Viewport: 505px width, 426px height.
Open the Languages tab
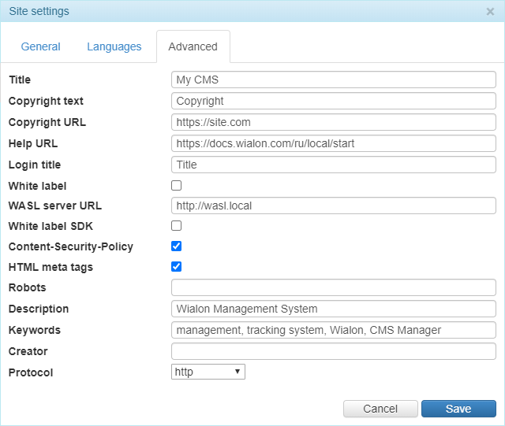tap(114, 46)
